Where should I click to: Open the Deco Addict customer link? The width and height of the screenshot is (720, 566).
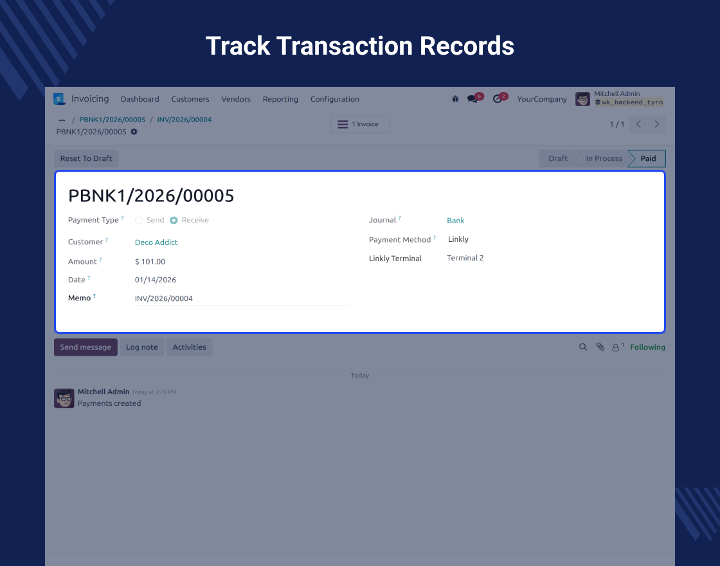point(156,242)
